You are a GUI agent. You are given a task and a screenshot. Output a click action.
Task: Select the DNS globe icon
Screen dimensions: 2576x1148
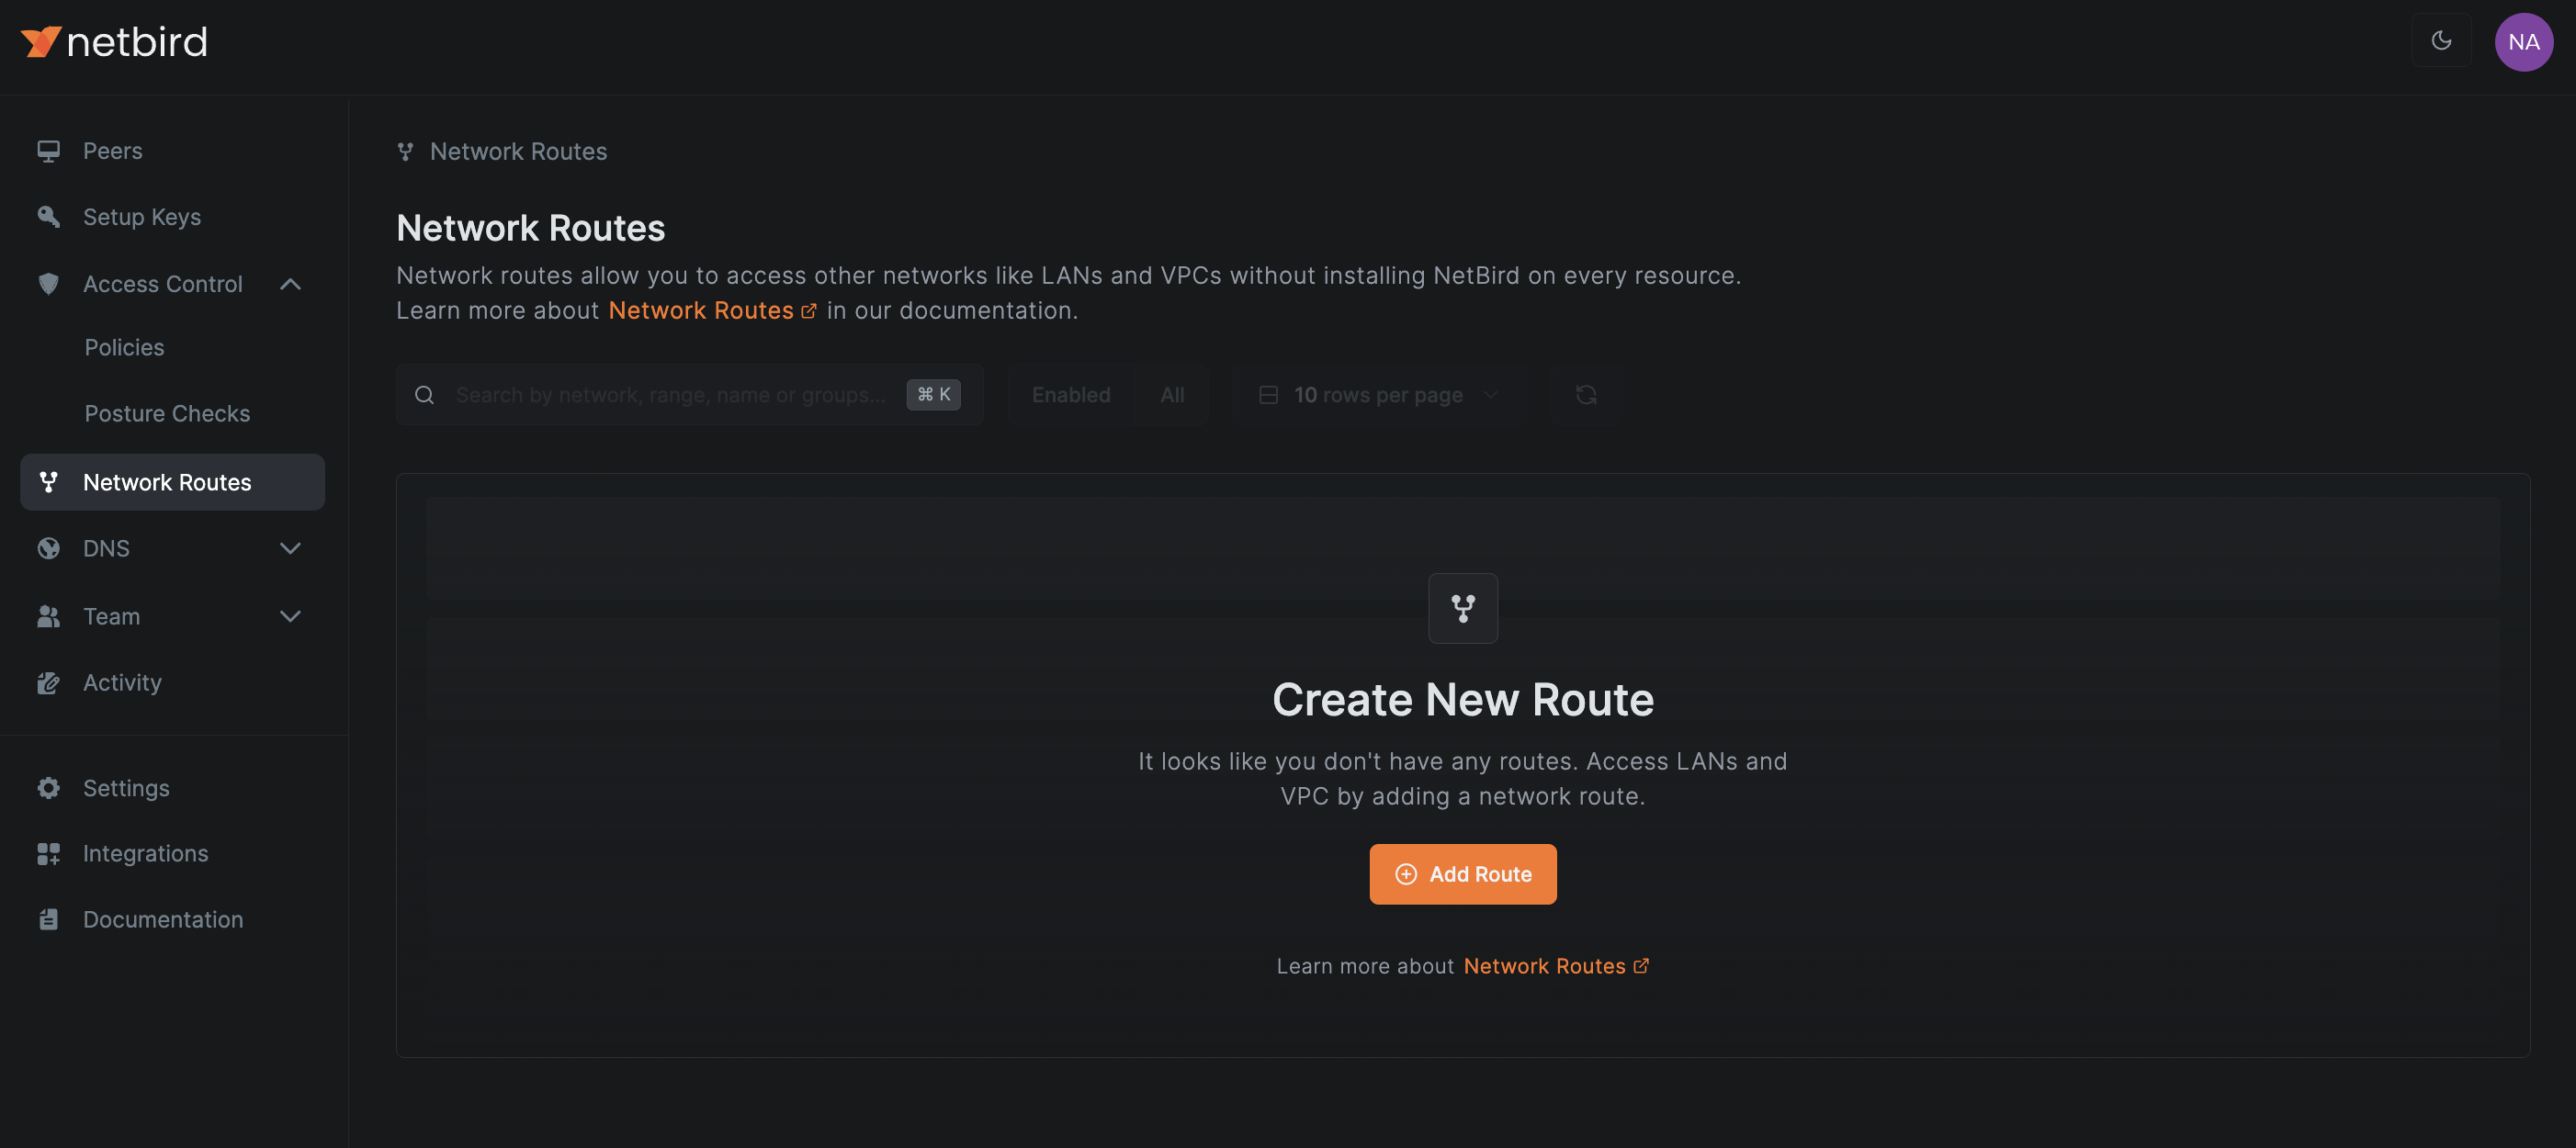coord(48,548)
